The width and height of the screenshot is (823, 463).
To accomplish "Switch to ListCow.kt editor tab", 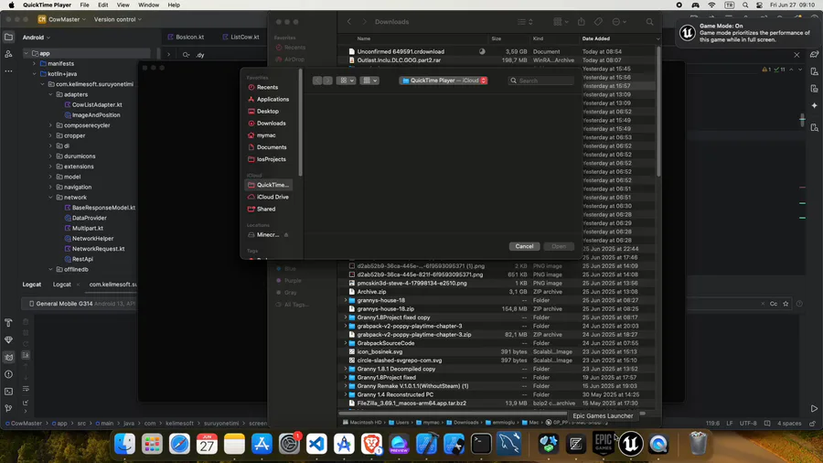I will (240, 38).
